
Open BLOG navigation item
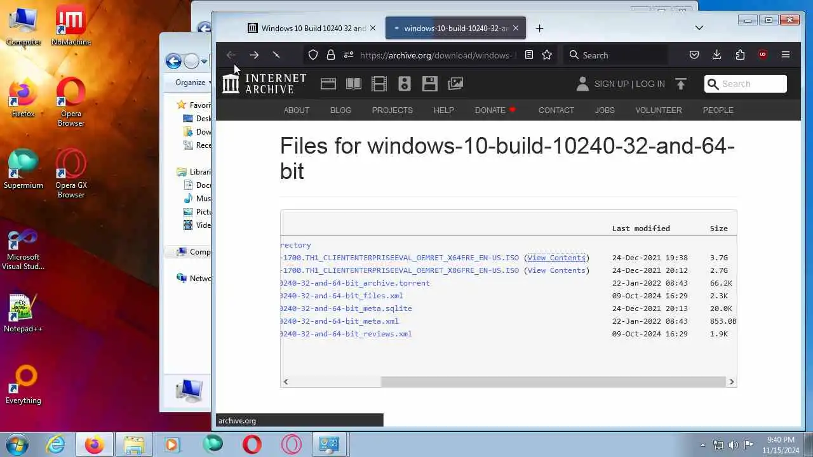[x=340, y=110]
